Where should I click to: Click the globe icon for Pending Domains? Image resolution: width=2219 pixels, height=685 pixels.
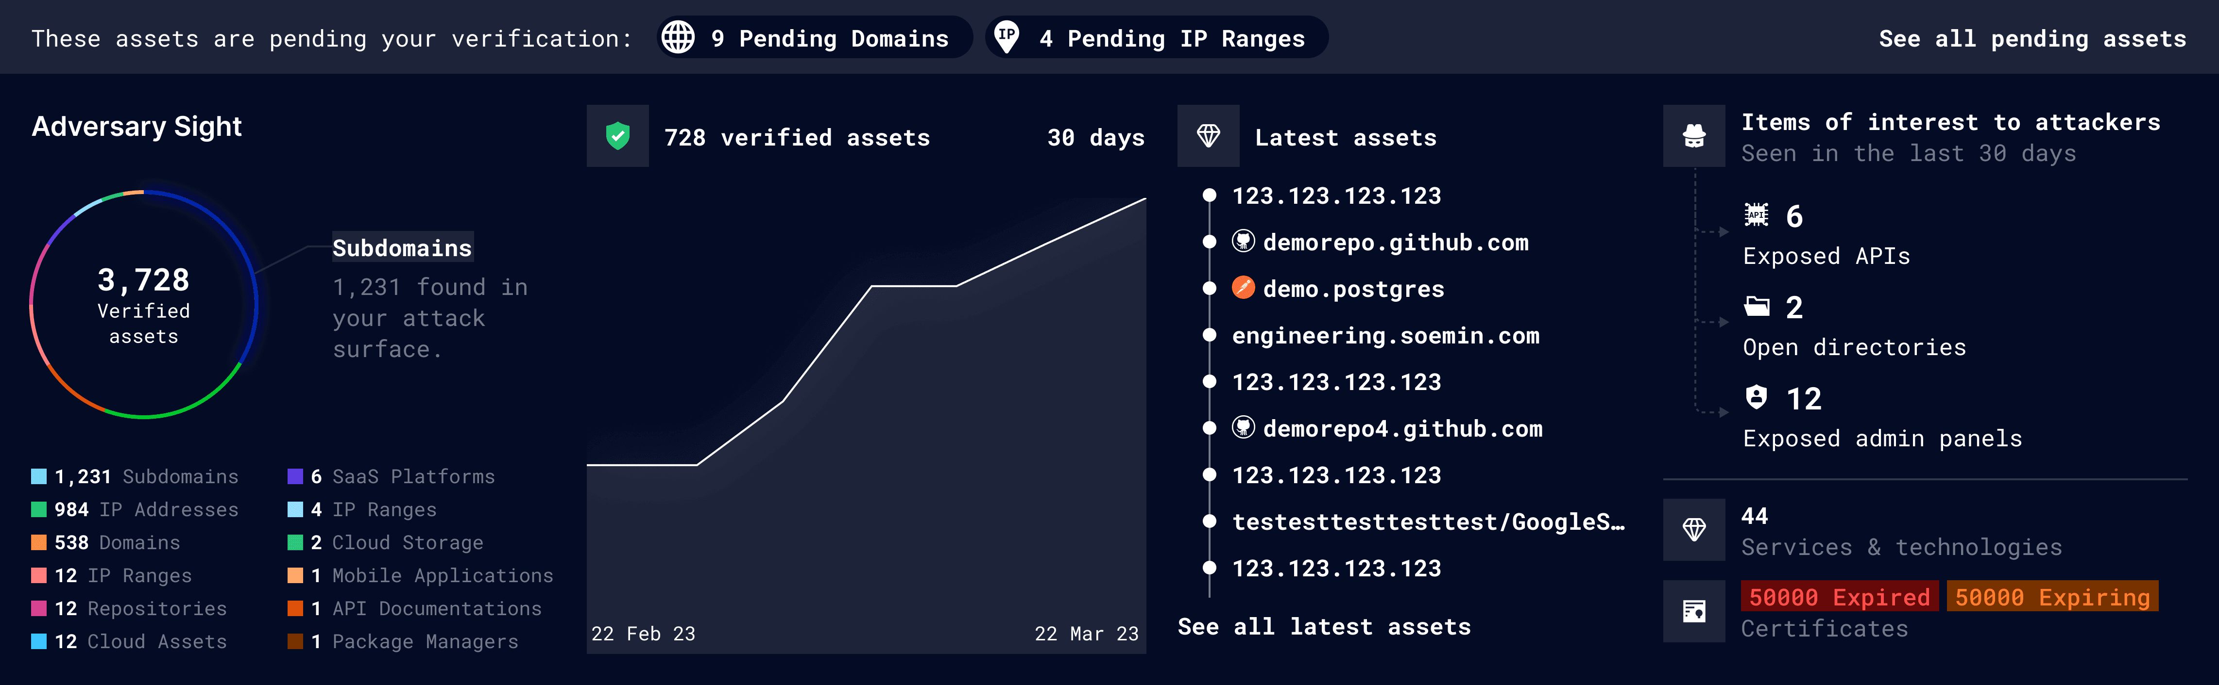coord(678,38)
